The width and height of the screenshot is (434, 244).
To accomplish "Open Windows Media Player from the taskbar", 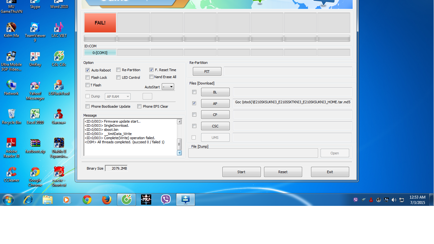I will click(67, 200).
